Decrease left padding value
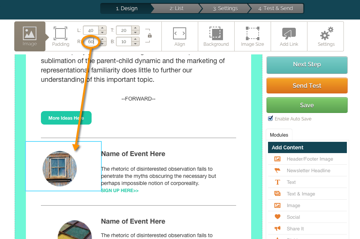The width and height of the screenshot is (360, 239). pyautogui.click(x=102, y=33)
